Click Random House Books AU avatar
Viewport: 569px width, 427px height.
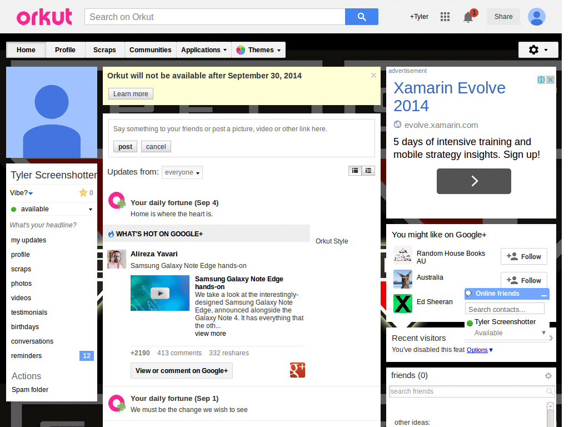coord(403,255)
